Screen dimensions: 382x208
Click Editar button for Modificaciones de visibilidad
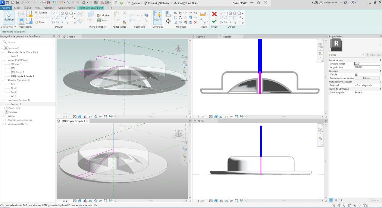367,78
